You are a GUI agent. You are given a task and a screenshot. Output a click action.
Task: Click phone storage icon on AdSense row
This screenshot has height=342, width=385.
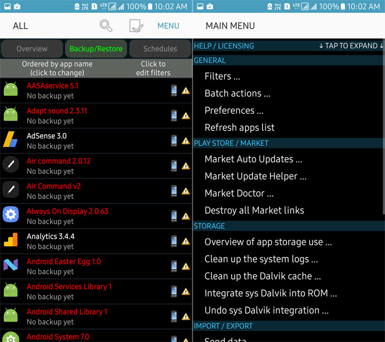coord(174,141)
